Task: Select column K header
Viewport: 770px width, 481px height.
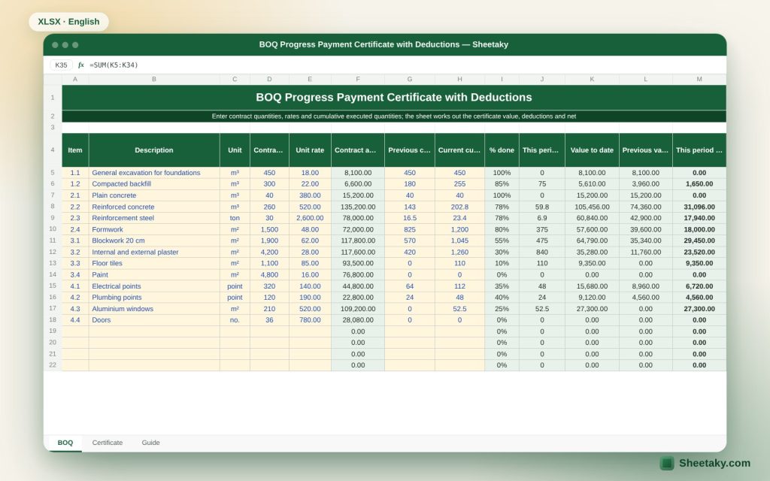Action: 592,79
